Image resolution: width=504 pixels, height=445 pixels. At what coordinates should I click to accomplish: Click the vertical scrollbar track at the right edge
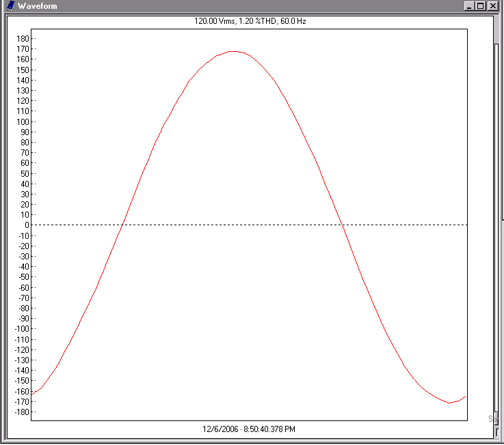pos(497,205)
